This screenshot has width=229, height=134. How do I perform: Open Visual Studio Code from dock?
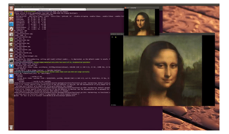tap(11, 66)
